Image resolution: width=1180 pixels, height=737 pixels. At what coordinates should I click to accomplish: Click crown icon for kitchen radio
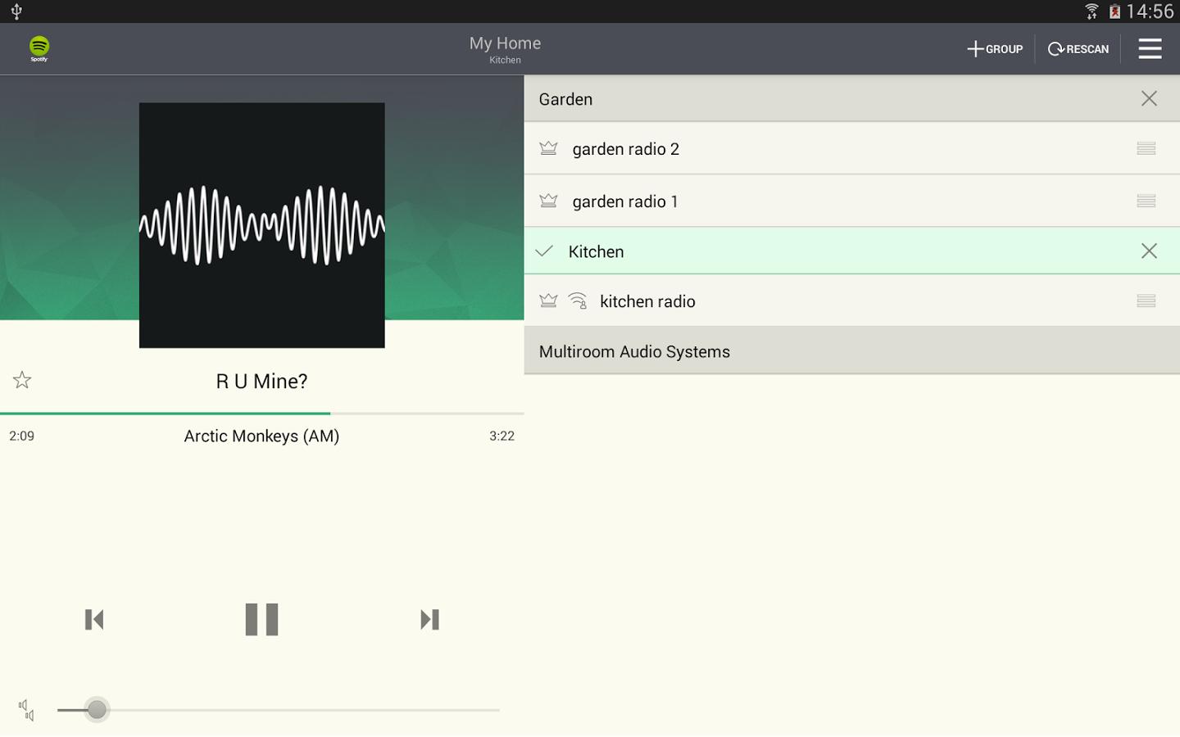[x=548, y=301]
